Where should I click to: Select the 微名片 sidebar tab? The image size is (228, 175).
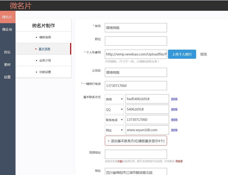coord(7,17)
